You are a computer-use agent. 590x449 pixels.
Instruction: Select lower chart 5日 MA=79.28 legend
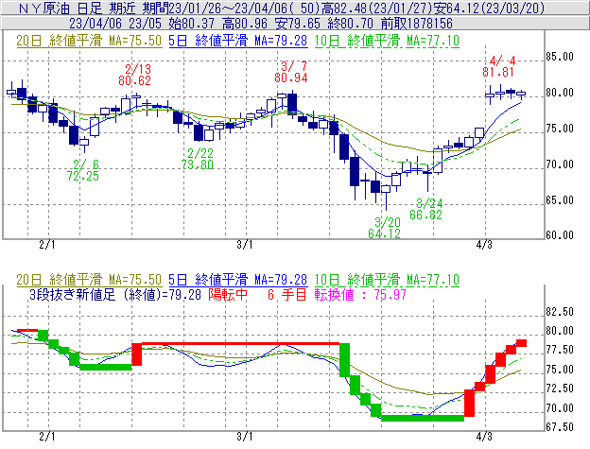point(238,280)
